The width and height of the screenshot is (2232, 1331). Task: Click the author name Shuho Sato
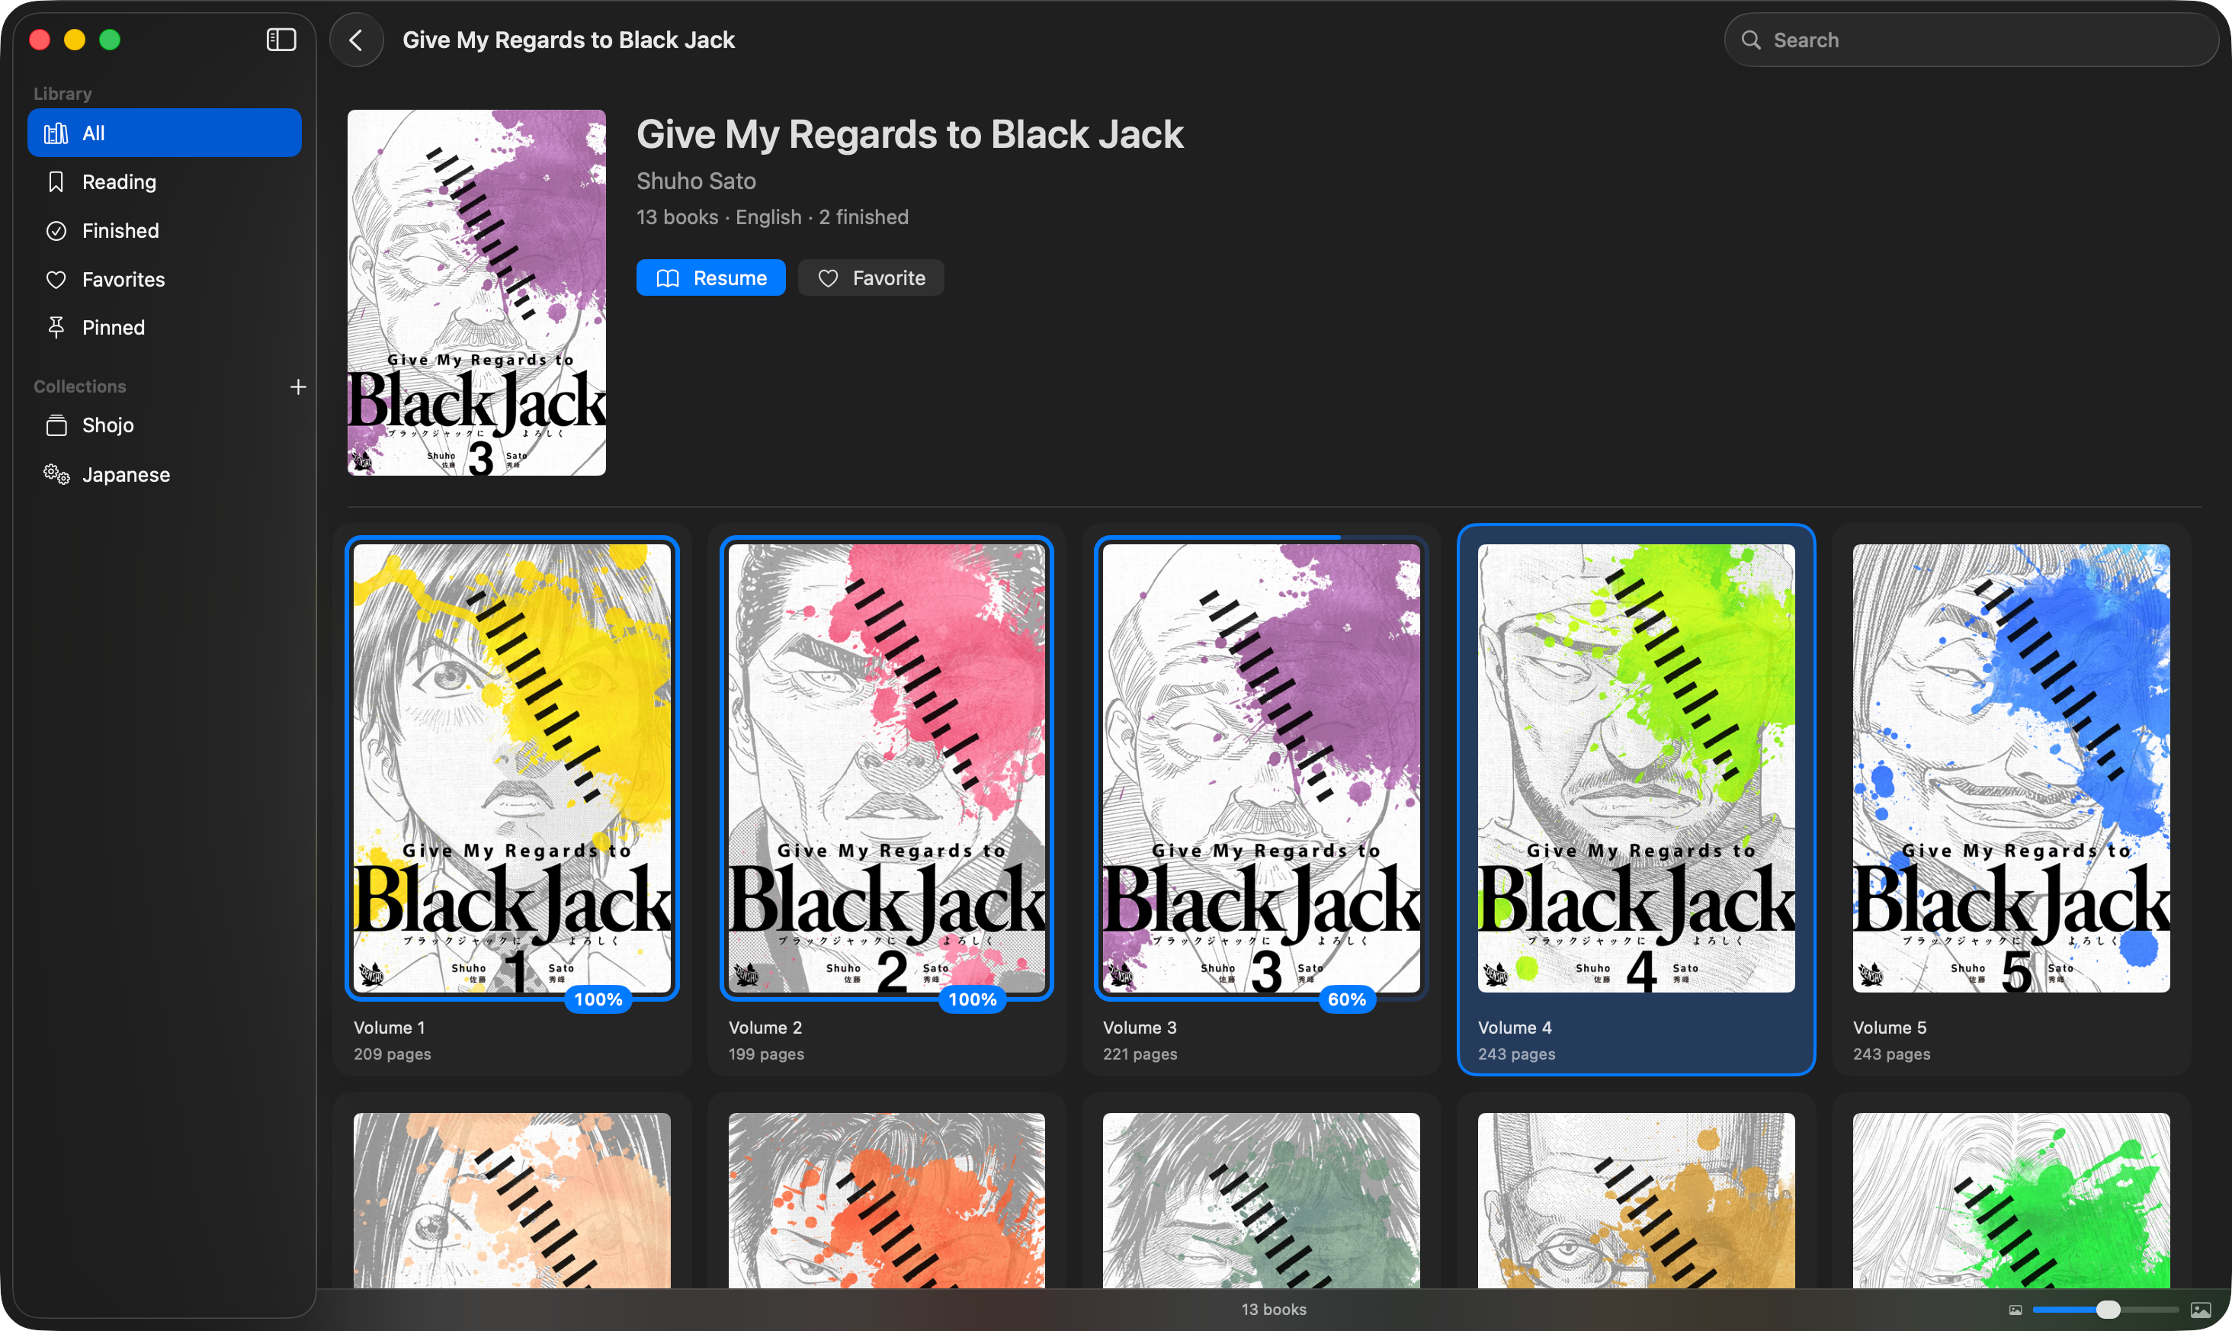pos(696,181)
